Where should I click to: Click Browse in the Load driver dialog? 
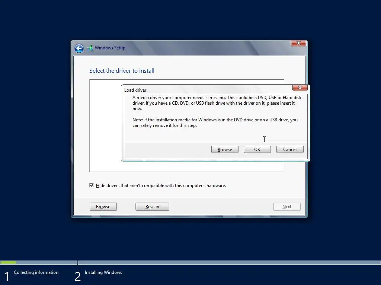point(225,150)
